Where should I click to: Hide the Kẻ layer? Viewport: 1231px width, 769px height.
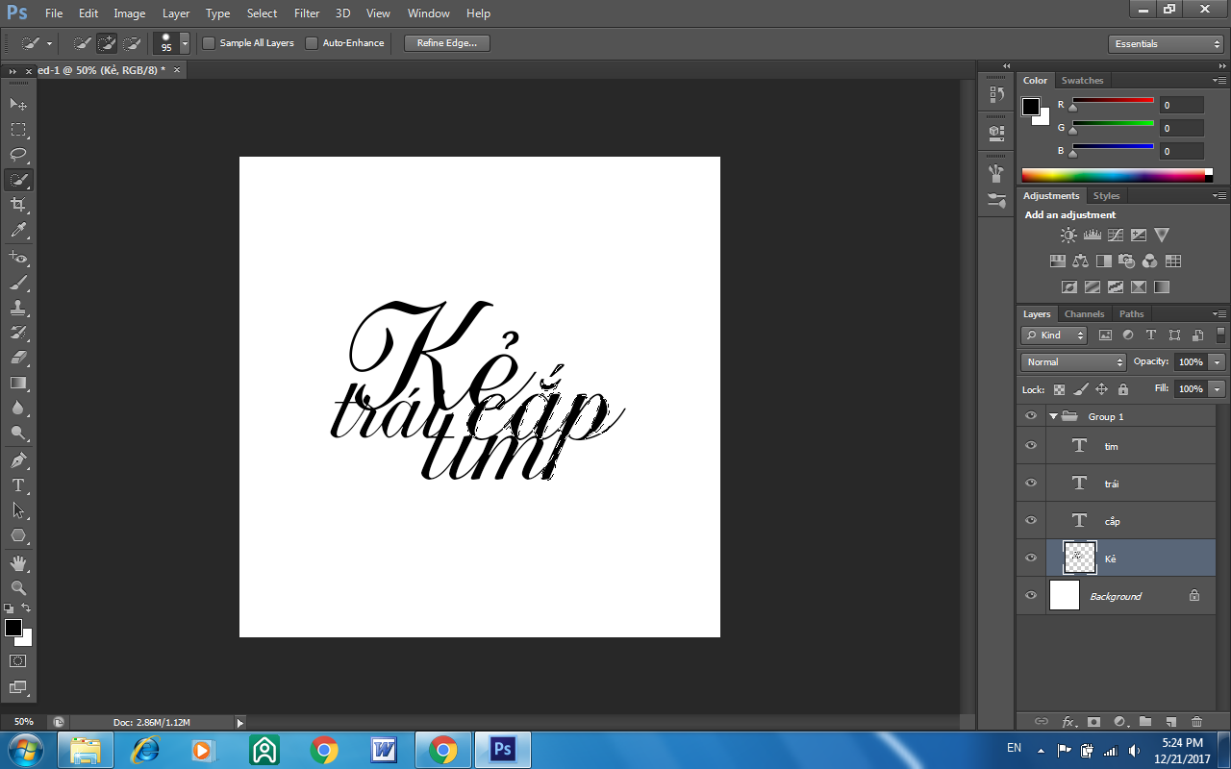coord(1031,558)
